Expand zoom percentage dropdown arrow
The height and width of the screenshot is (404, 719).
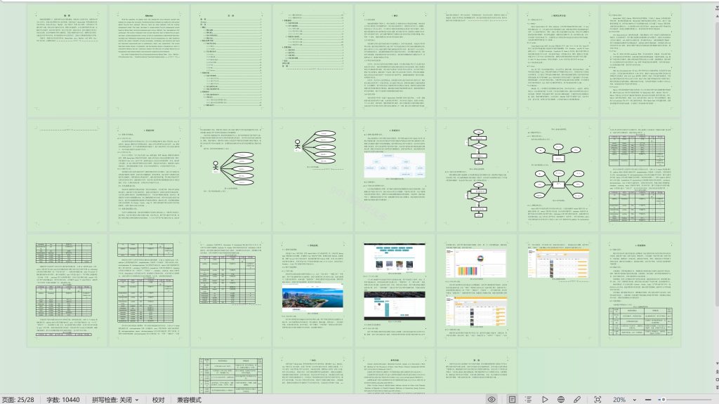635,400
